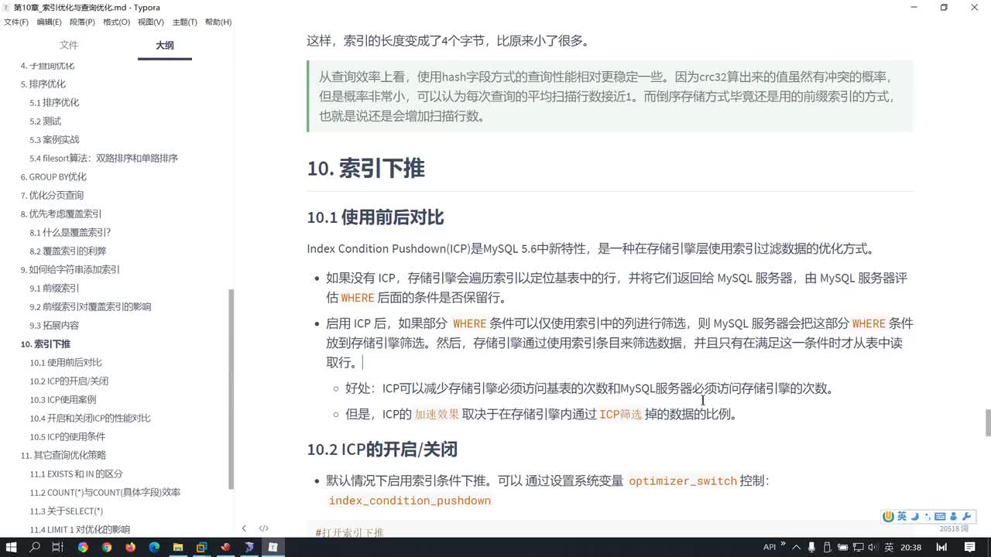Click the user account icon in IME toolbar
The height and width of the screenshot is (557, 991).
[953, 517]
